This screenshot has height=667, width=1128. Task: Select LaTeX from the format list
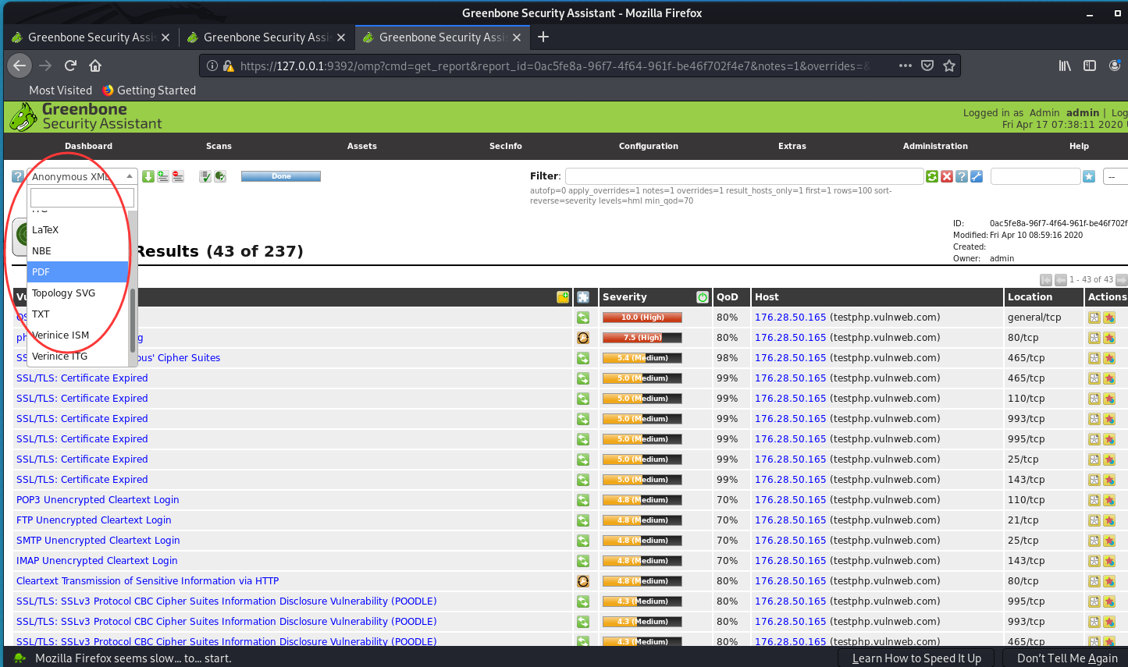[78, 230]
